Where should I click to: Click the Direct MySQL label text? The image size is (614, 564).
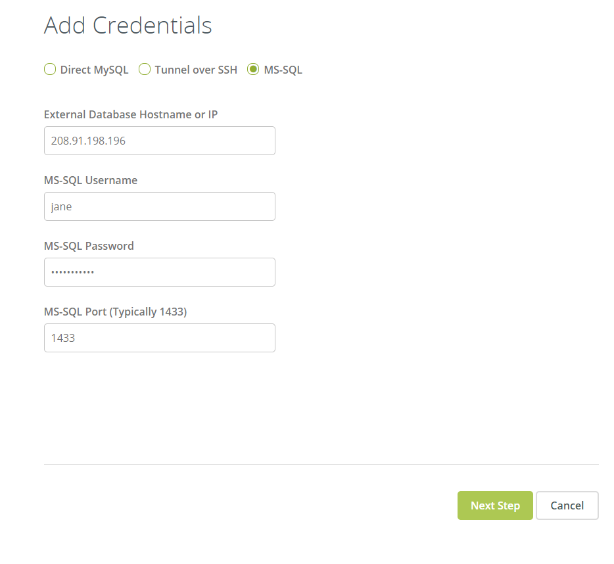point(94,69)
